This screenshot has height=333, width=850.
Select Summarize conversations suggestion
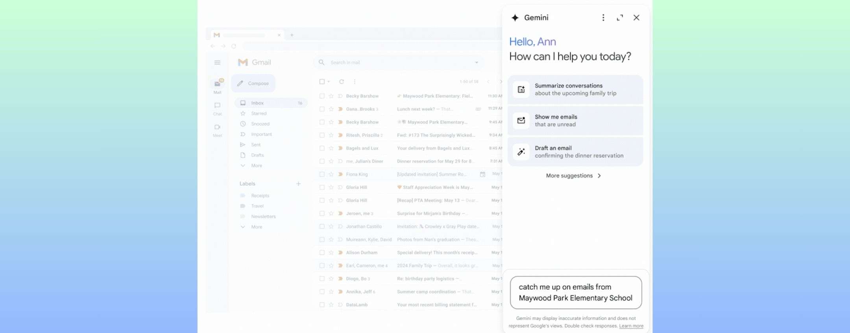coord(575,90)
